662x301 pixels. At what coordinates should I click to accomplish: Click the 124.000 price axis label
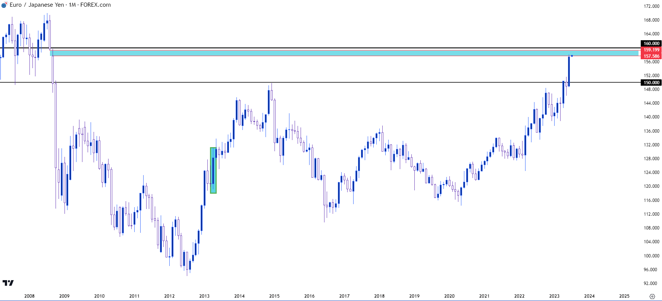[651, 172]
